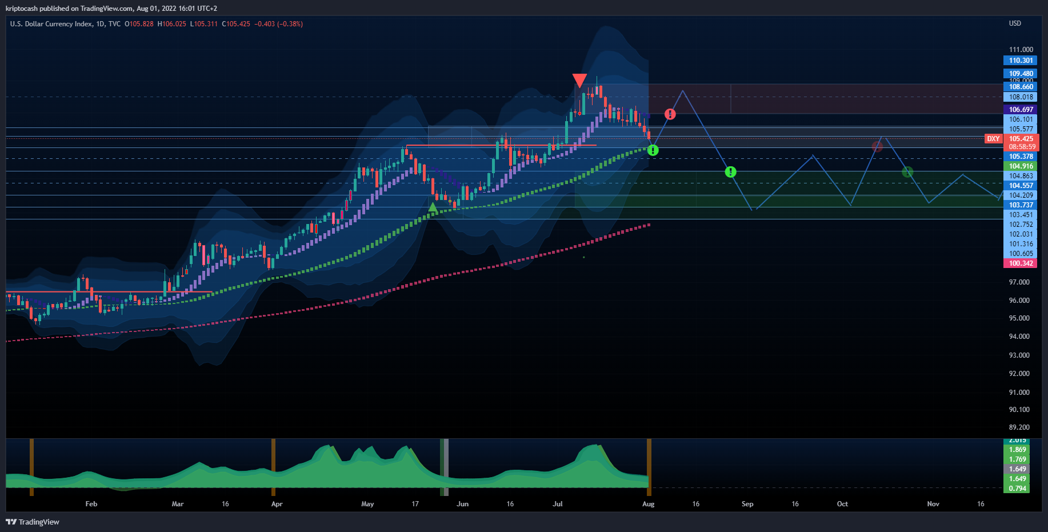The height and width of the screenshot is (532, 1048).
Task: Click the Nov label on time axis
Action: [x=933, y=504]
